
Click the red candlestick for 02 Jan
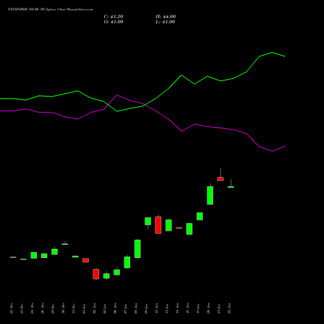coord(96,274)
